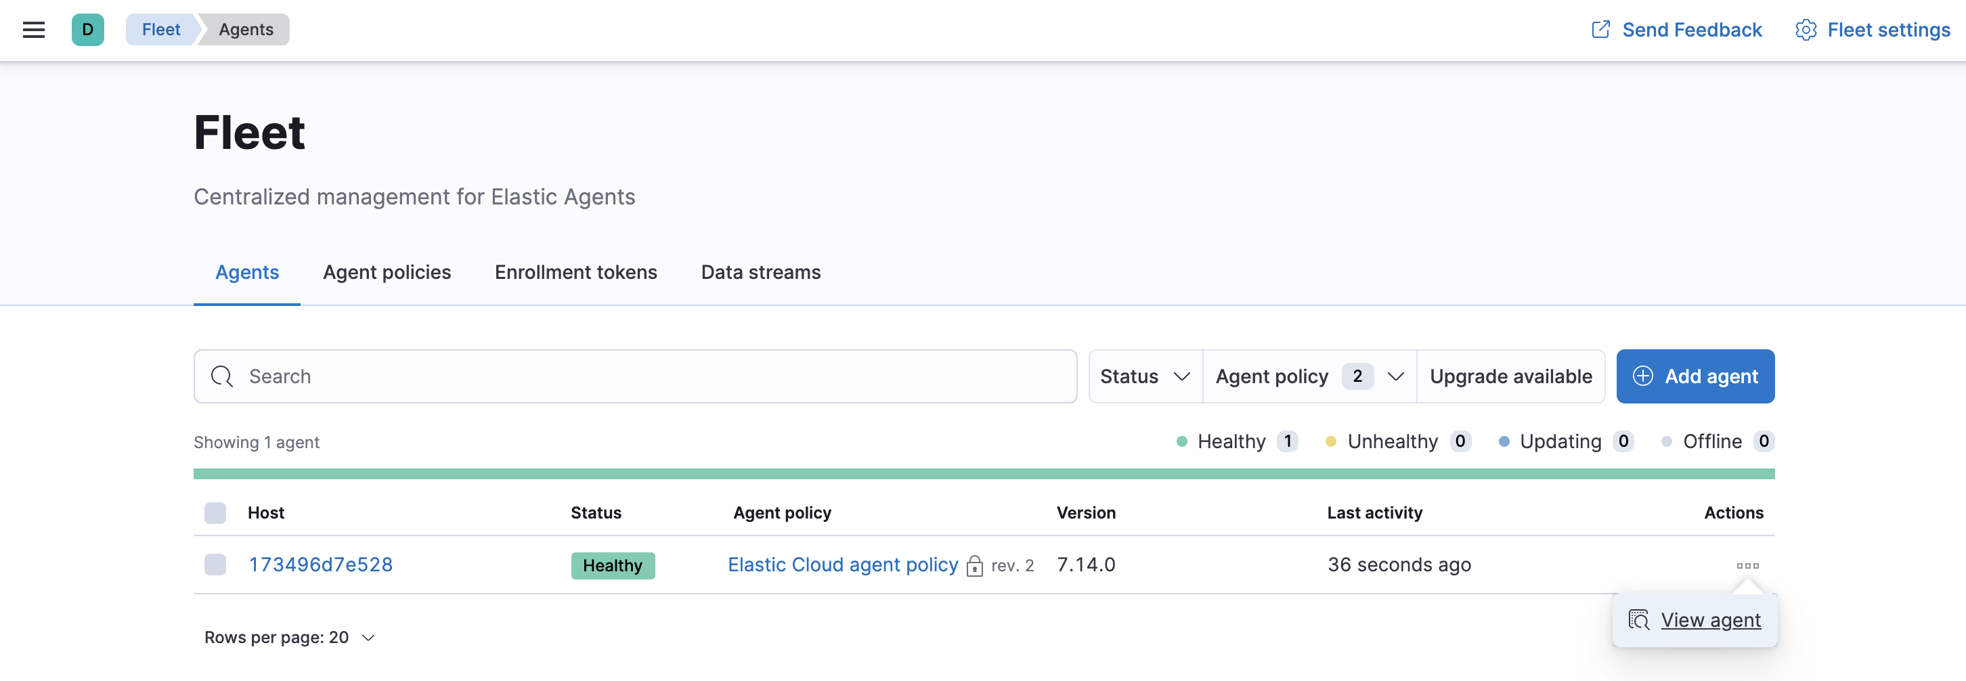This screenshot has height=681, width=1966.
Task: Open the Enrollment tokens tab
Action: 575,273
